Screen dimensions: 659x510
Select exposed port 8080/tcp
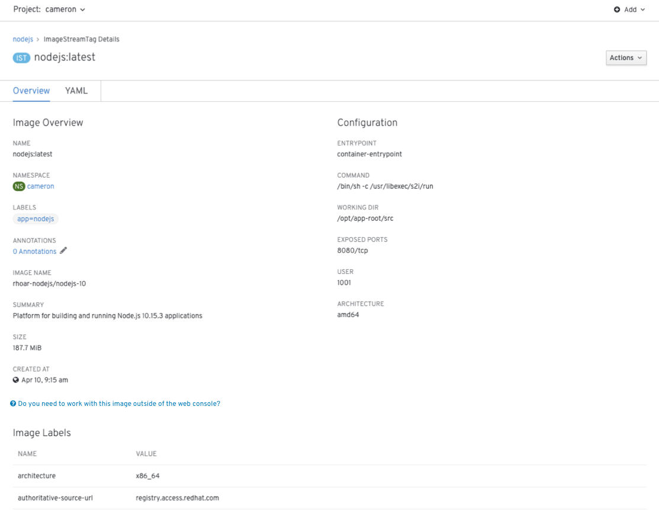click(x=352, y=250)
